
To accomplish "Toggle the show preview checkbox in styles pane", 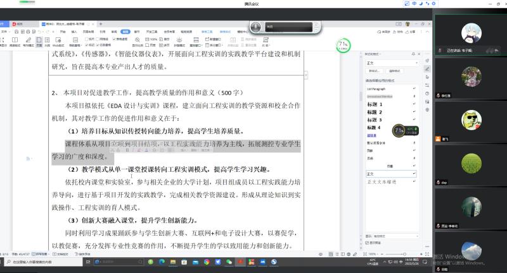I will point(368,243).
